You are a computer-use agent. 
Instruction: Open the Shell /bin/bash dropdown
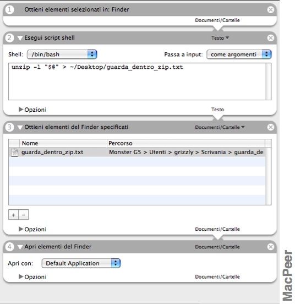(62, 55)
